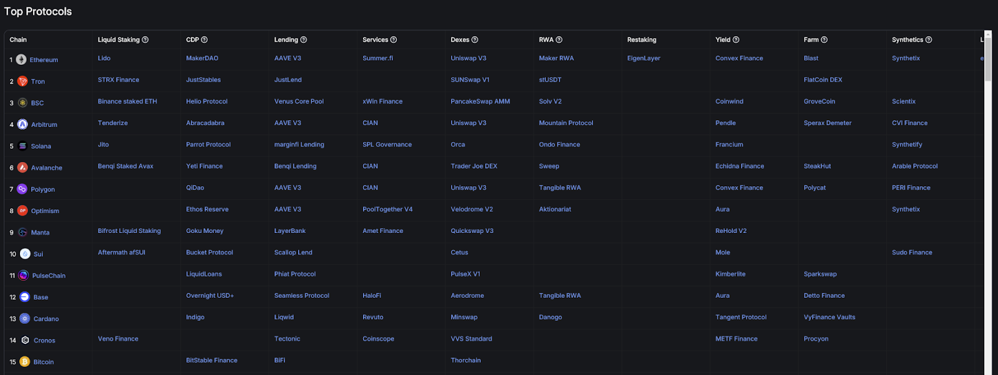
Task: Open PancakeSwap AMM dex link
Action: point(480,102)
